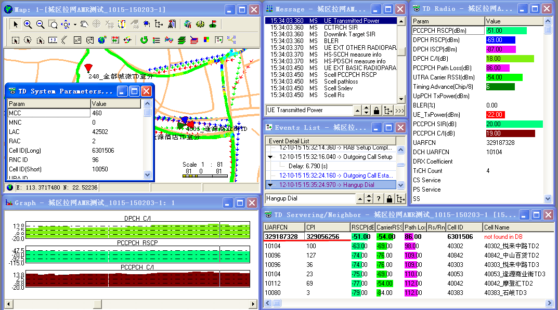Click the horizontal scrollbar thumb in Graph window
This screenshot has height=310, width=558.
tap(97, 304)
